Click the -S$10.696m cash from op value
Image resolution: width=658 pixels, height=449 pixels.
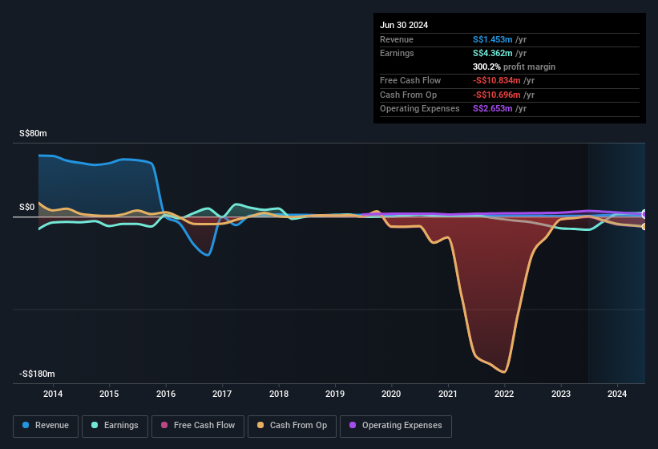(x=496, y=95)
